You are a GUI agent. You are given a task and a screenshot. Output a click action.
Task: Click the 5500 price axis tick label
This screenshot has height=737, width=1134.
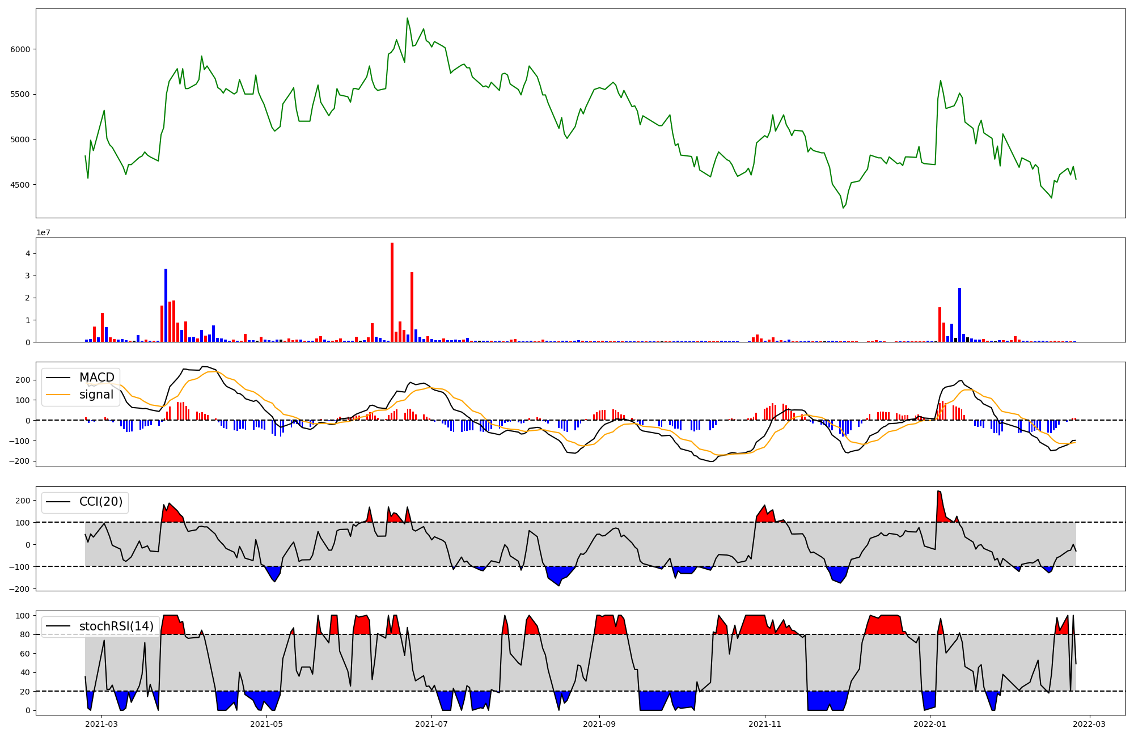click(20, 94)
